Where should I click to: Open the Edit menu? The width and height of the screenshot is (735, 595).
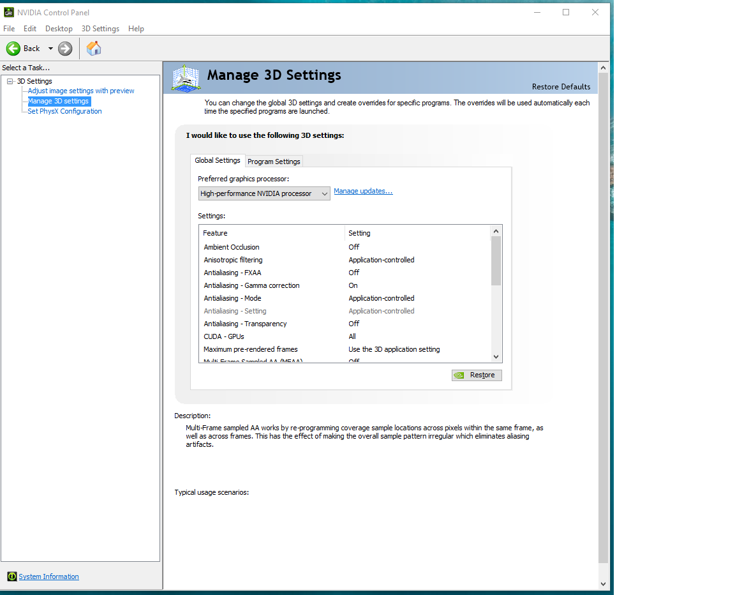click(x=29, y=29)
